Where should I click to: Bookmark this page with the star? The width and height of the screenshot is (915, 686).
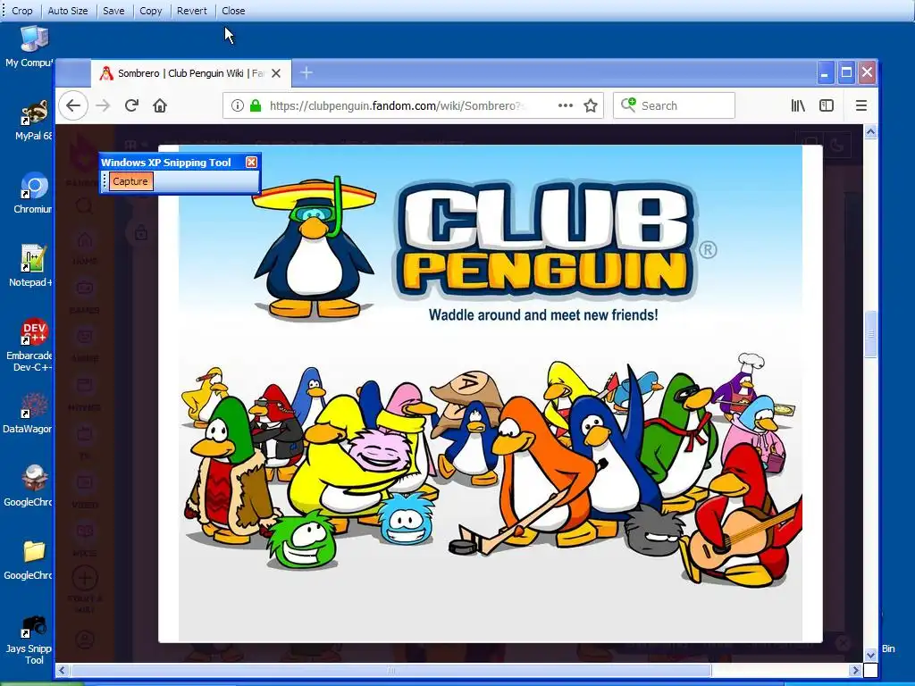(591, 105)
